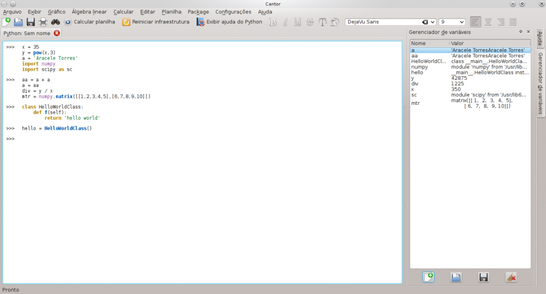Toggle strikethrough text formatting

pos(310,22)
